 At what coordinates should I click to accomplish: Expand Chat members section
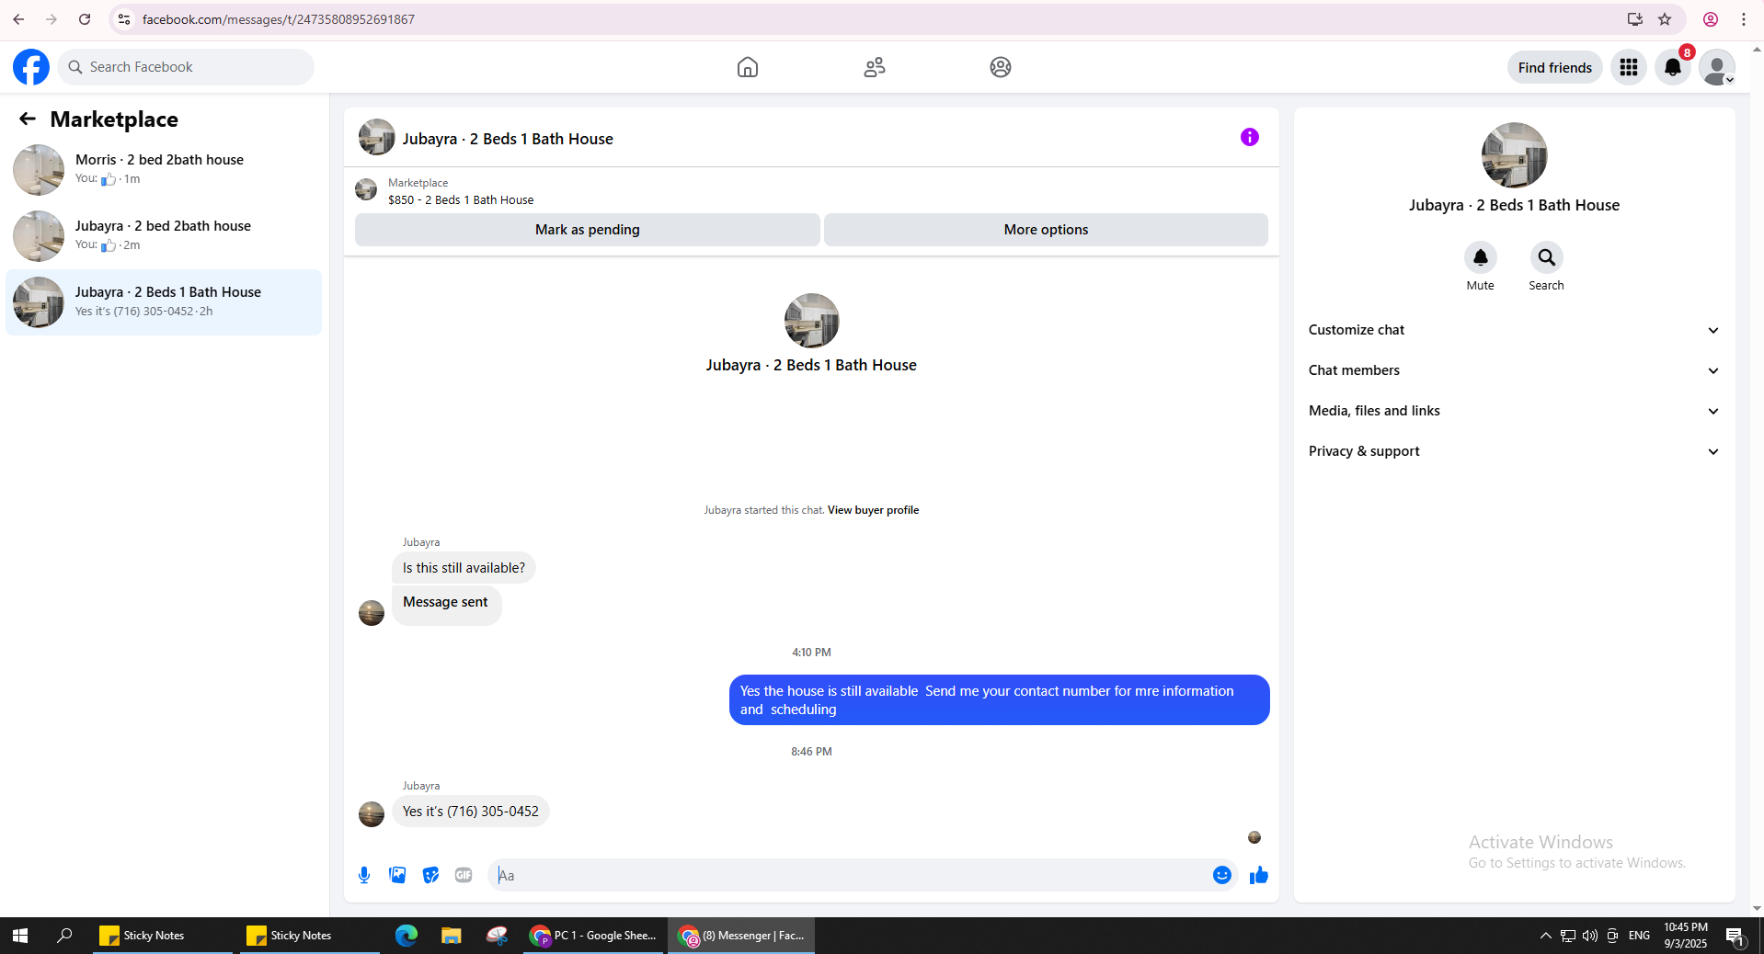pos(1514,370)
